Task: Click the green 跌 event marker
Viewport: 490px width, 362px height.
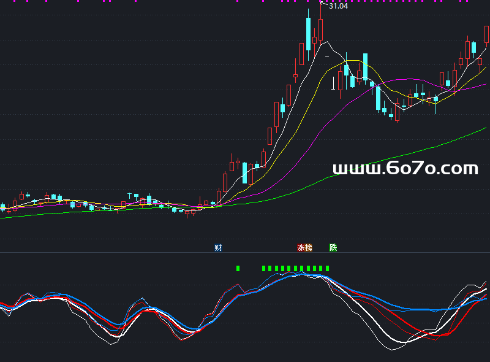Action: coord(333,248)
